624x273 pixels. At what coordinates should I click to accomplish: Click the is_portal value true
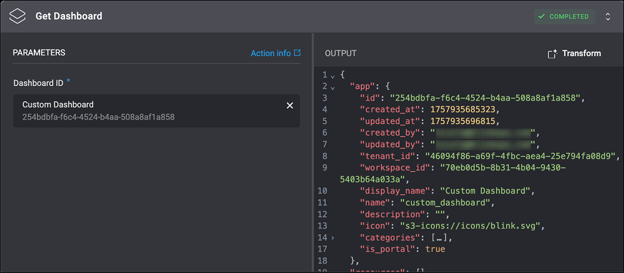[435, 249]
